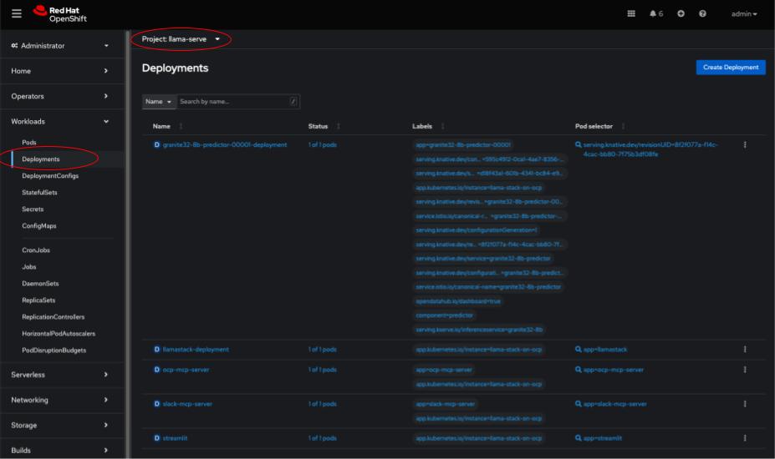Screen dimensions: 775x459
Task: Open kebab menu for llamastack-deployment
Action: [745, 350]
